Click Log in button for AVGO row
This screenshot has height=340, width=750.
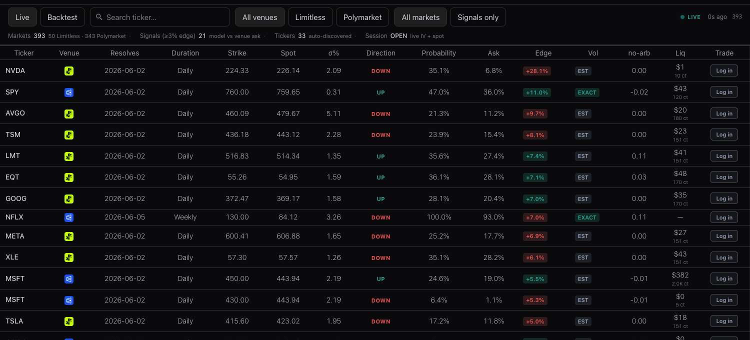(724, 113)
